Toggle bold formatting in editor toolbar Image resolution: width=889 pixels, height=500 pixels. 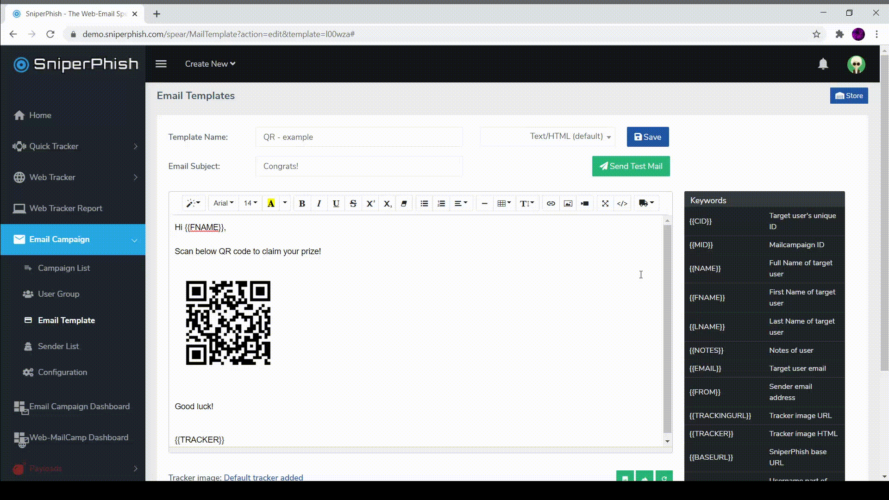(302, 203)
